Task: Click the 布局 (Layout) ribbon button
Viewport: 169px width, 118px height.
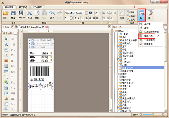Action: 122,15
